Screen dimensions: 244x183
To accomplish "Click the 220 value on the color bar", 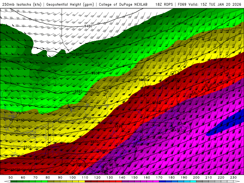I will pos(221,178).
